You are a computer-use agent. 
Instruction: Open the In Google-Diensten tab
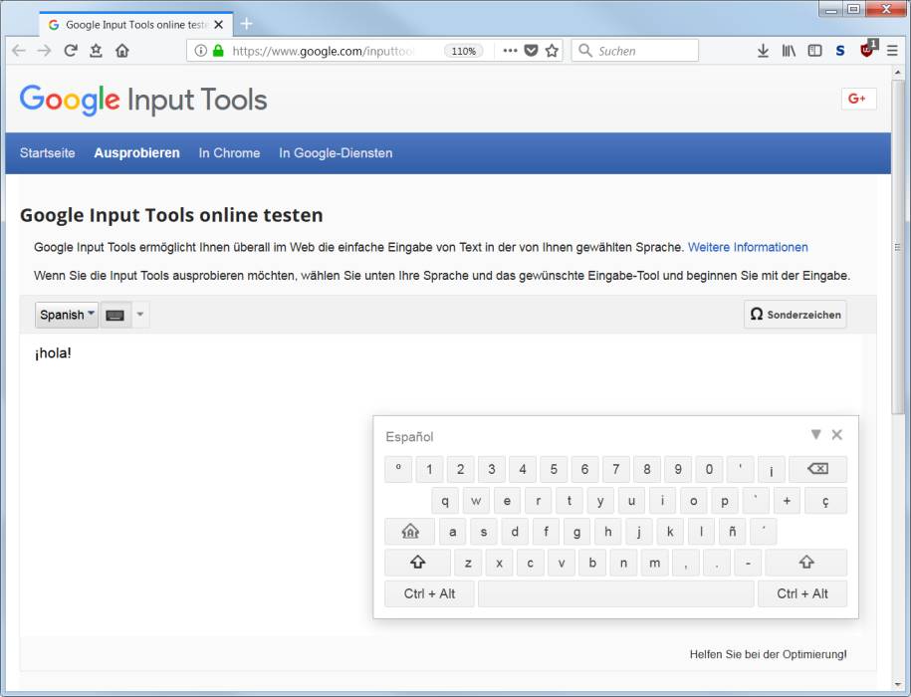pyautogui.click(x=336, y=152)
